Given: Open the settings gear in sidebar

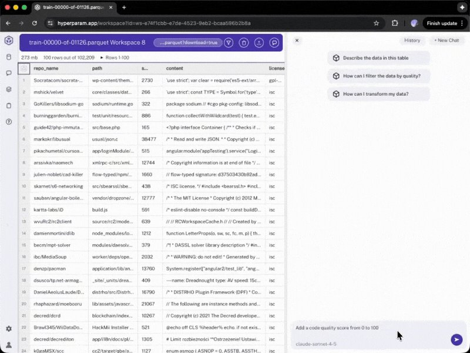Looking at the screenshot, I should click(x=9, y=329).
